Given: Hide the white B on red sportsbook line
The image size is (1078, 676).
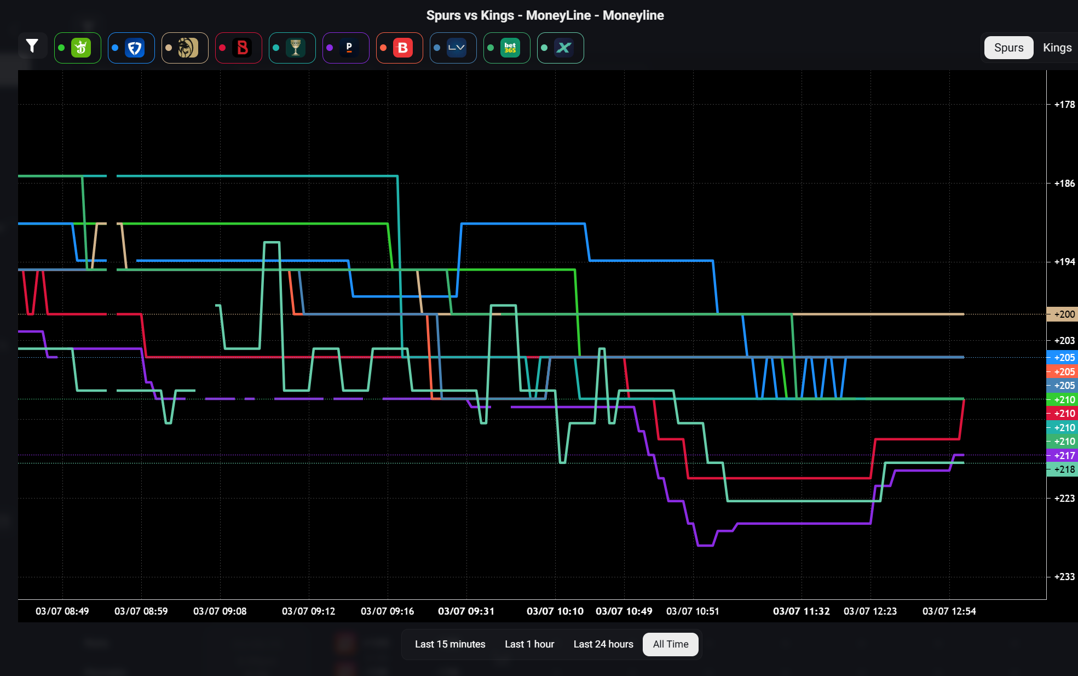Looking at the screenshot, I should pos(400,48).
